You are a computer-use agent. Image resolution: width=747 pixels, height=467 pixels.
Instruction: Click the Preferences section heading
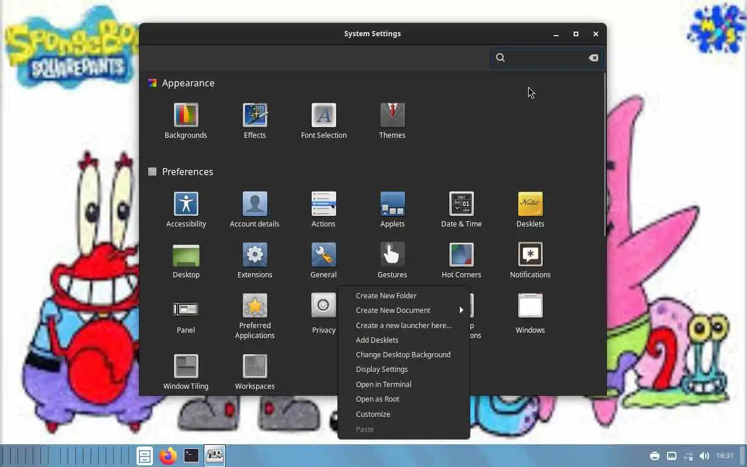[x=187, y=172]
